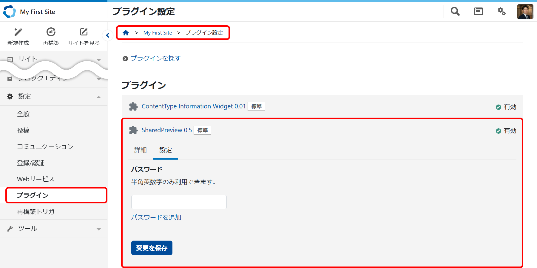Click the SharedPreview puzzle piece icon
Image resolution: width=537 pixels, height=268 pixels.
click(x=133, y=130)
